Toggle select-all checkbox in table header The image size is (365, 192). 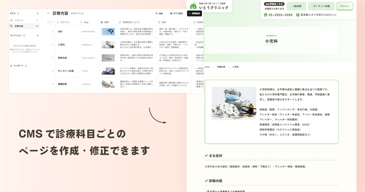[49, 22]
